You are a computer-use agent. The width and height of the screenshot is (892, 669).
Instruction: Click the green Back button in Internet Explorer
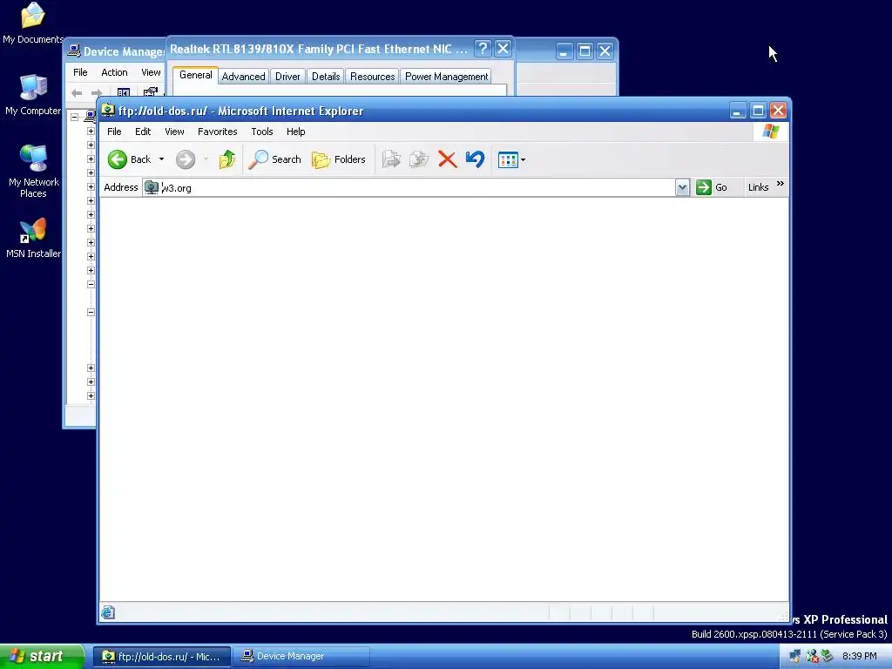pos(130,159)
